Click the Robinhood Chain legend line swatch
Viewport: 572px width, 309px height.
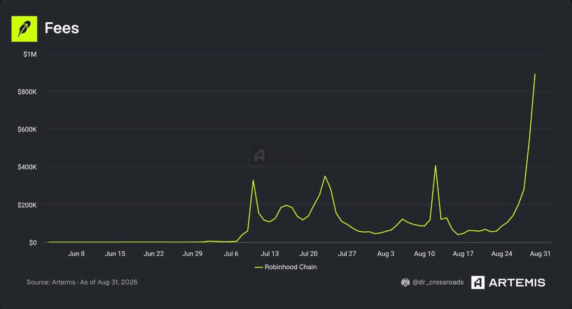point(259,267)
